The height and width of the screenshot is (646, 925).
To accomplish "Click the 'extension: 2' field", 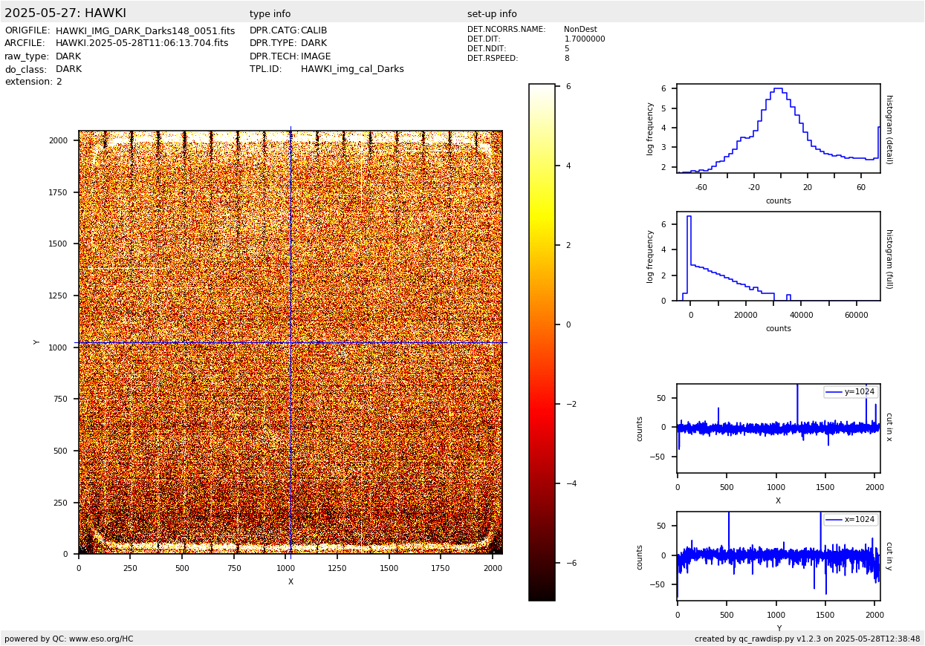I will click(x=33, y=82).
